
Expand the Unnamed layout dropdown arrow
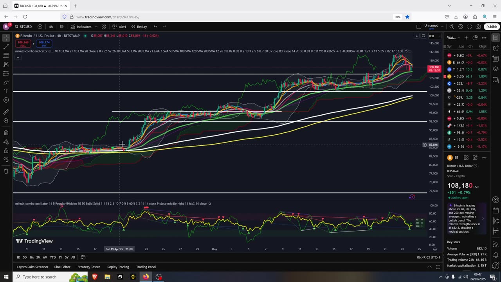[442, 27]
